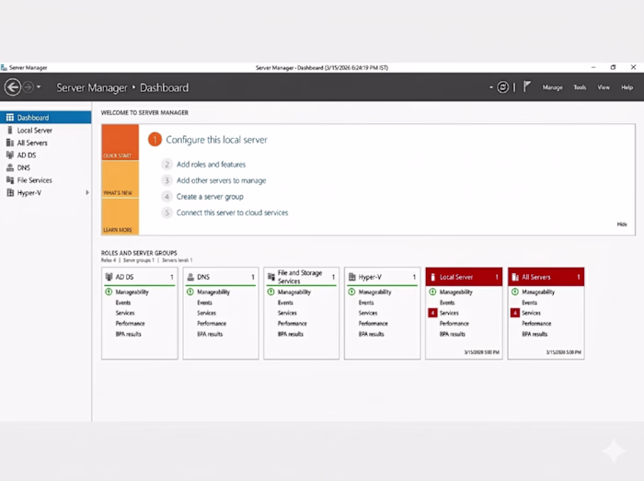Click the Hyper-V icon in sidebar
The width and height of the screenshot is (644, 481).
pyautogui.click(x=10, y=192)
